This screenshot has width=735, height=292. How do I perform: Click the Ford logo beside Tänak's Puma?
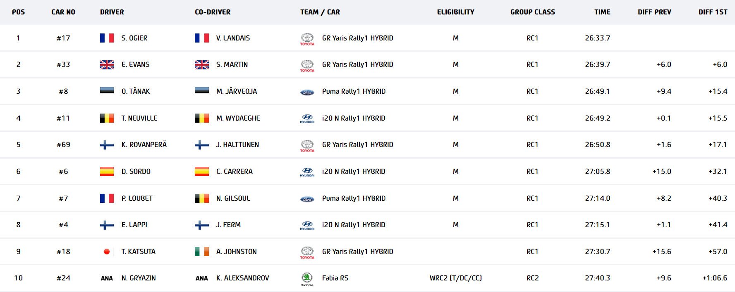pyautogui.click(x=307, y=92)
